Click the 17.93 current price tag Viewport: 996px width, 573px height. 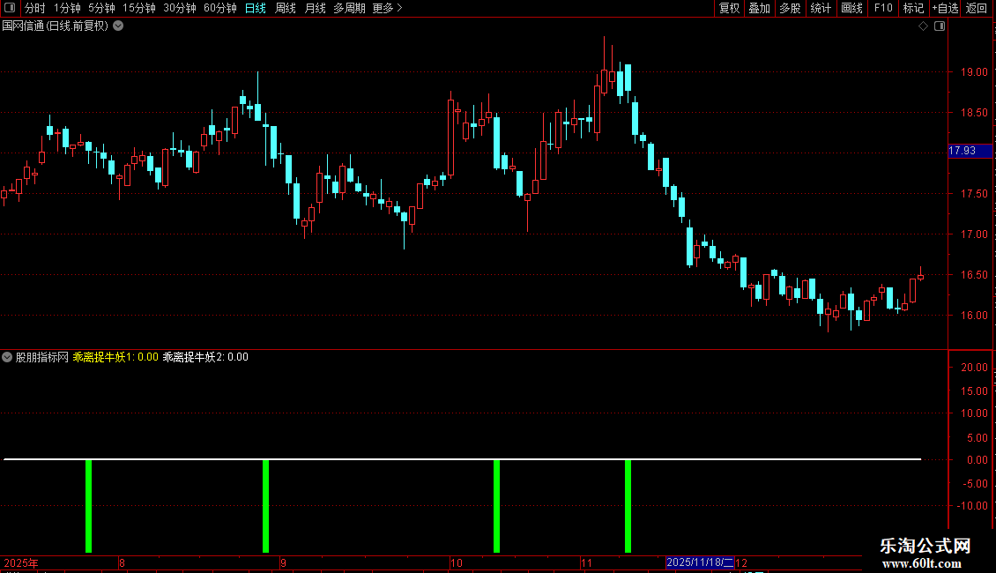(970, 151)
